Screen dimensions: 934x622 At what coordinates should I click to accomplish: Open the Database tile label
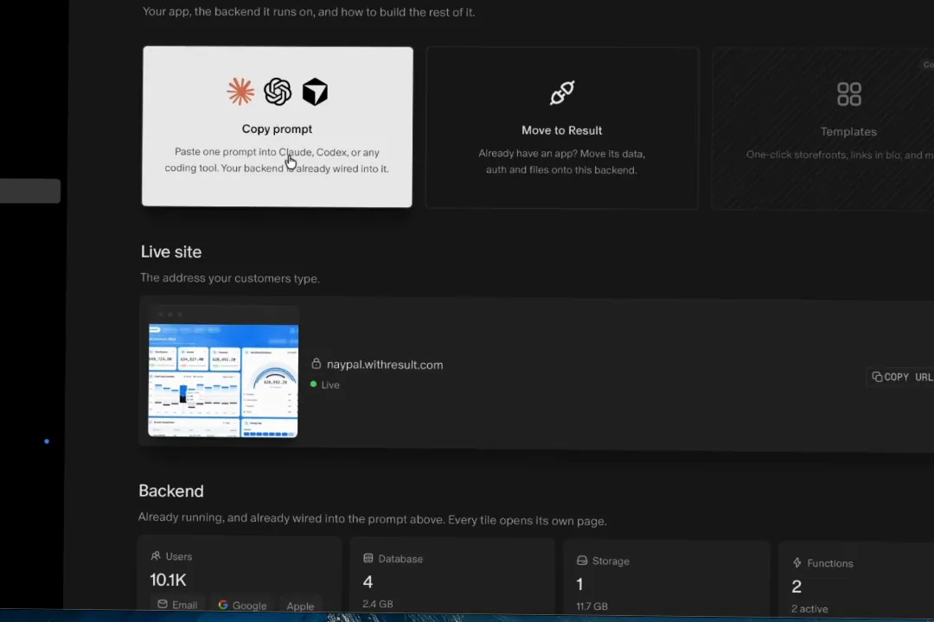[400, 559]
